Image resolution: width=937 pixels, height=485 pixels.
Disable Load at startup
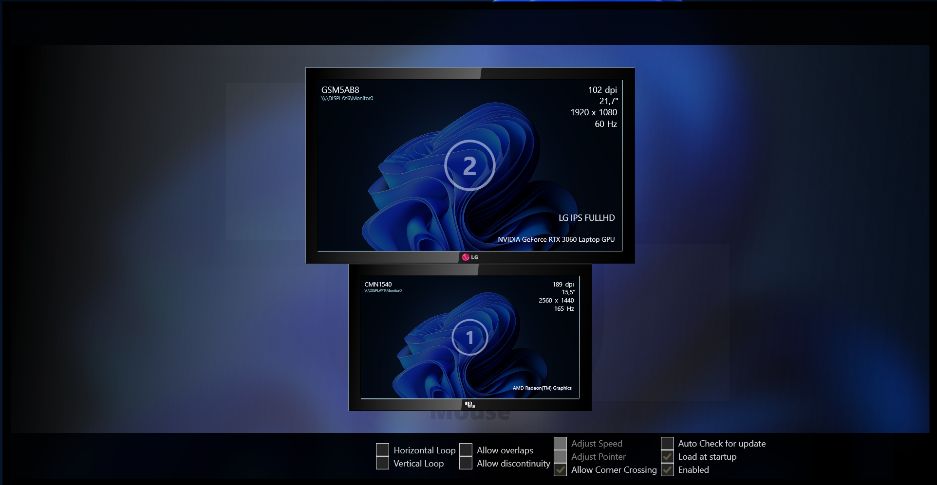[x=668, y=456]
